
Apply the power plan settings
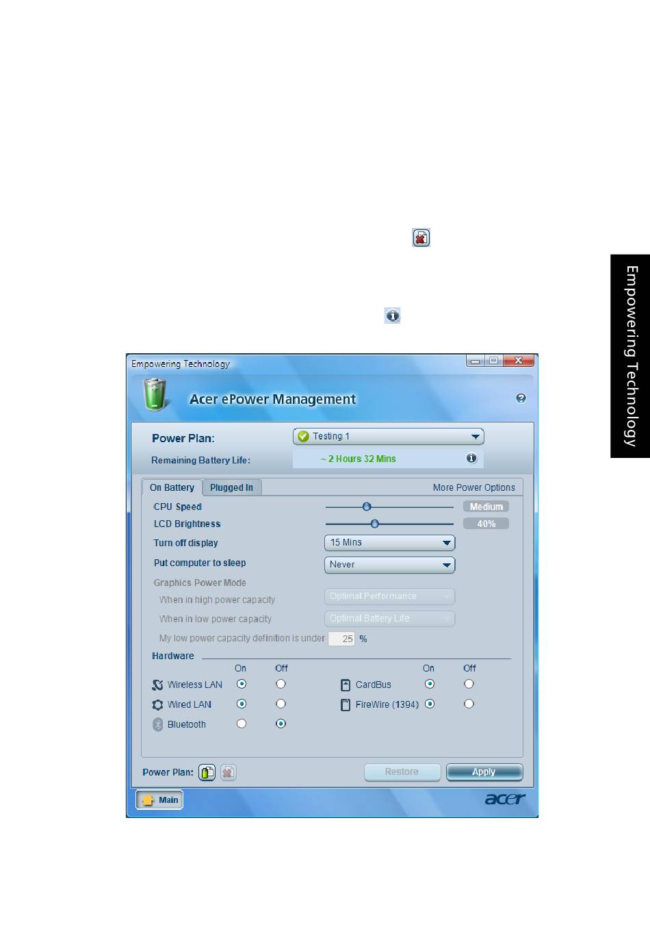(484, 772)
